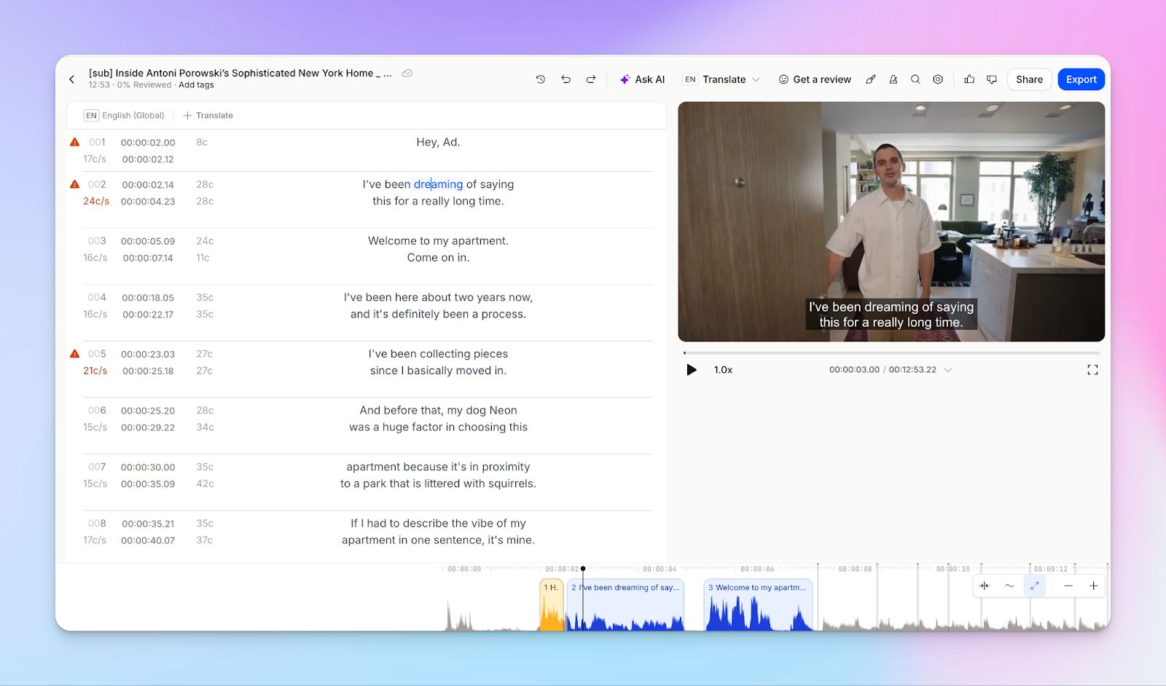Viewport: 1166px width, 686px height.
Task: Toggle the snap-to-center timeline button
Action: [x=985, y=586]
